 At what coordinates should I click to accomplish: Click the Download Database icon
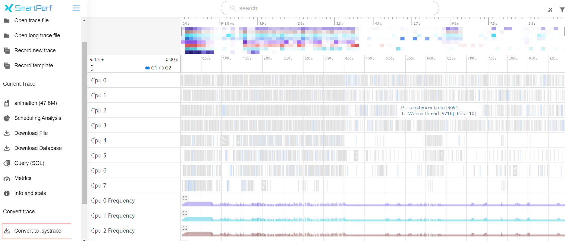[7, 148]
